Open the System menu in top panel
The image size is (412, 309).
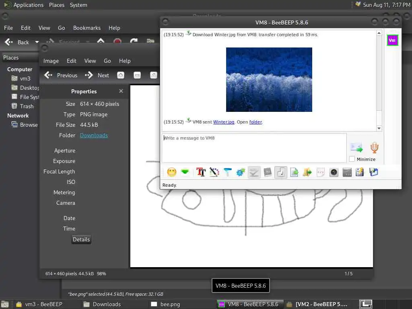(x=78, y=5)
